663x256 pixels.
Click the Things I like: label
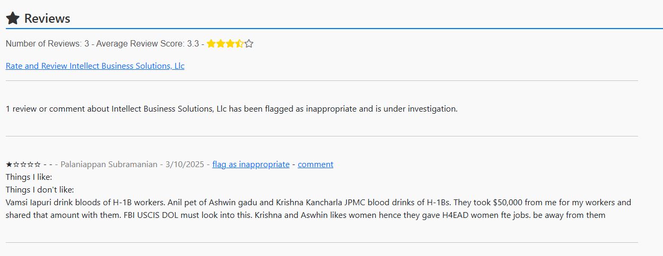coord(29,177)
